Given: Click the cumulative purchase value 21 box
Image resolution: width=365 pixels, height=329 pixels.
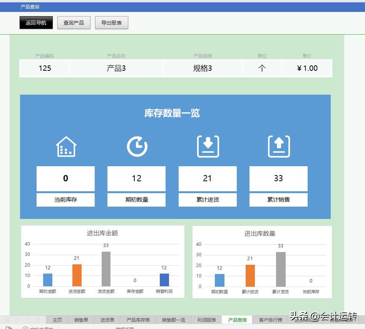Looking at the screenshot, I should click(x=208, y=179).
